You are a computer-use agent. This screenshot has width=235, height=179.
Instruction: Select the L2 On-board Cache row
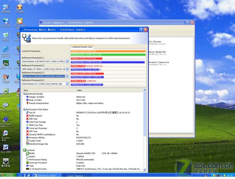(x=82, y=169)
